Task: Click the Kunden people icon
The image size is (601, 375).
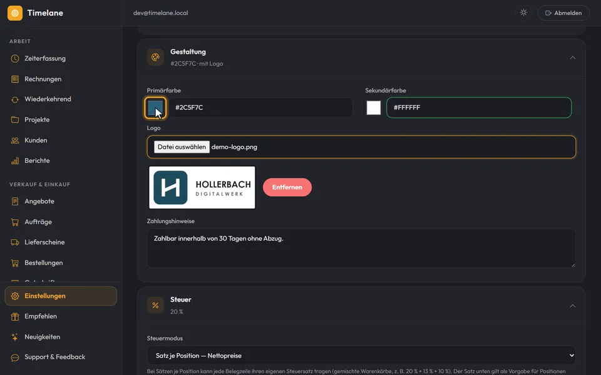Action: click(15, 141)
